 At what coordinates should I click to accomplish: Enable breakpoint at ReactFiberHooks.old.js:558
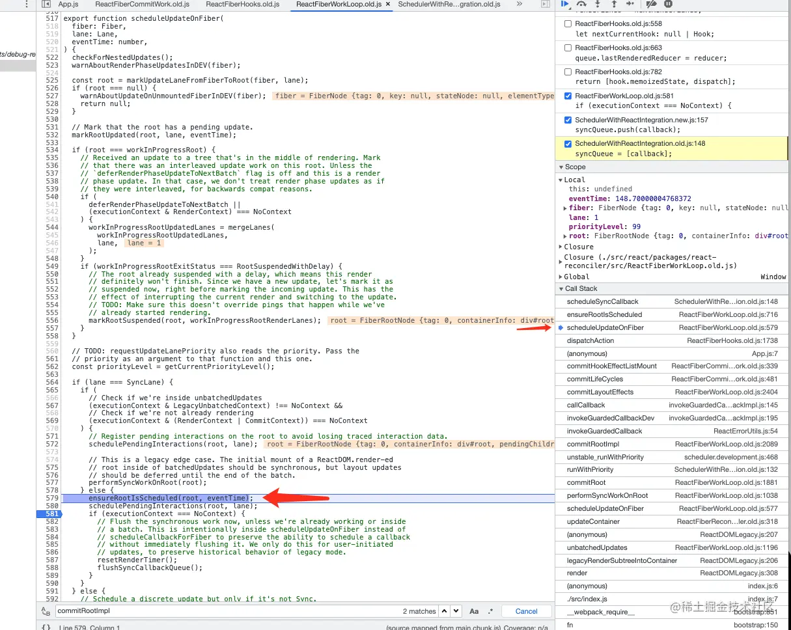[x=568, y=23]
